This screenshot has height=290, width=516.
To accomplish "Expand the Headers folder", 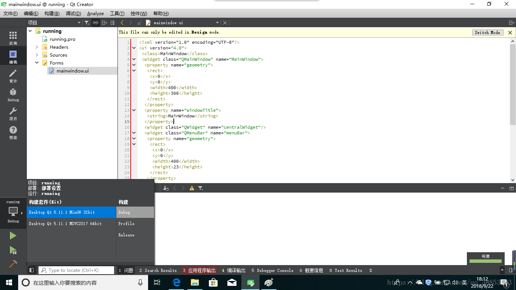I will (37, 47).
